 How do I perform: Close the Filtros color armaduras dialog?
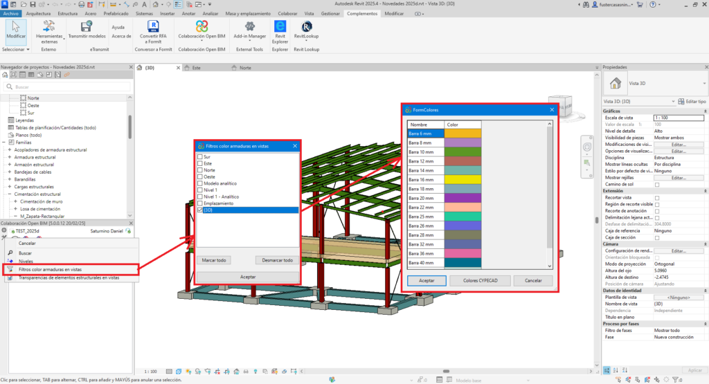(295, 146)
